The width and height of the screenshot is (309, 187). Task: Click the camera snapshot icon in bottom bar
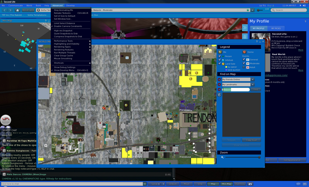click(x=250, y=184)
